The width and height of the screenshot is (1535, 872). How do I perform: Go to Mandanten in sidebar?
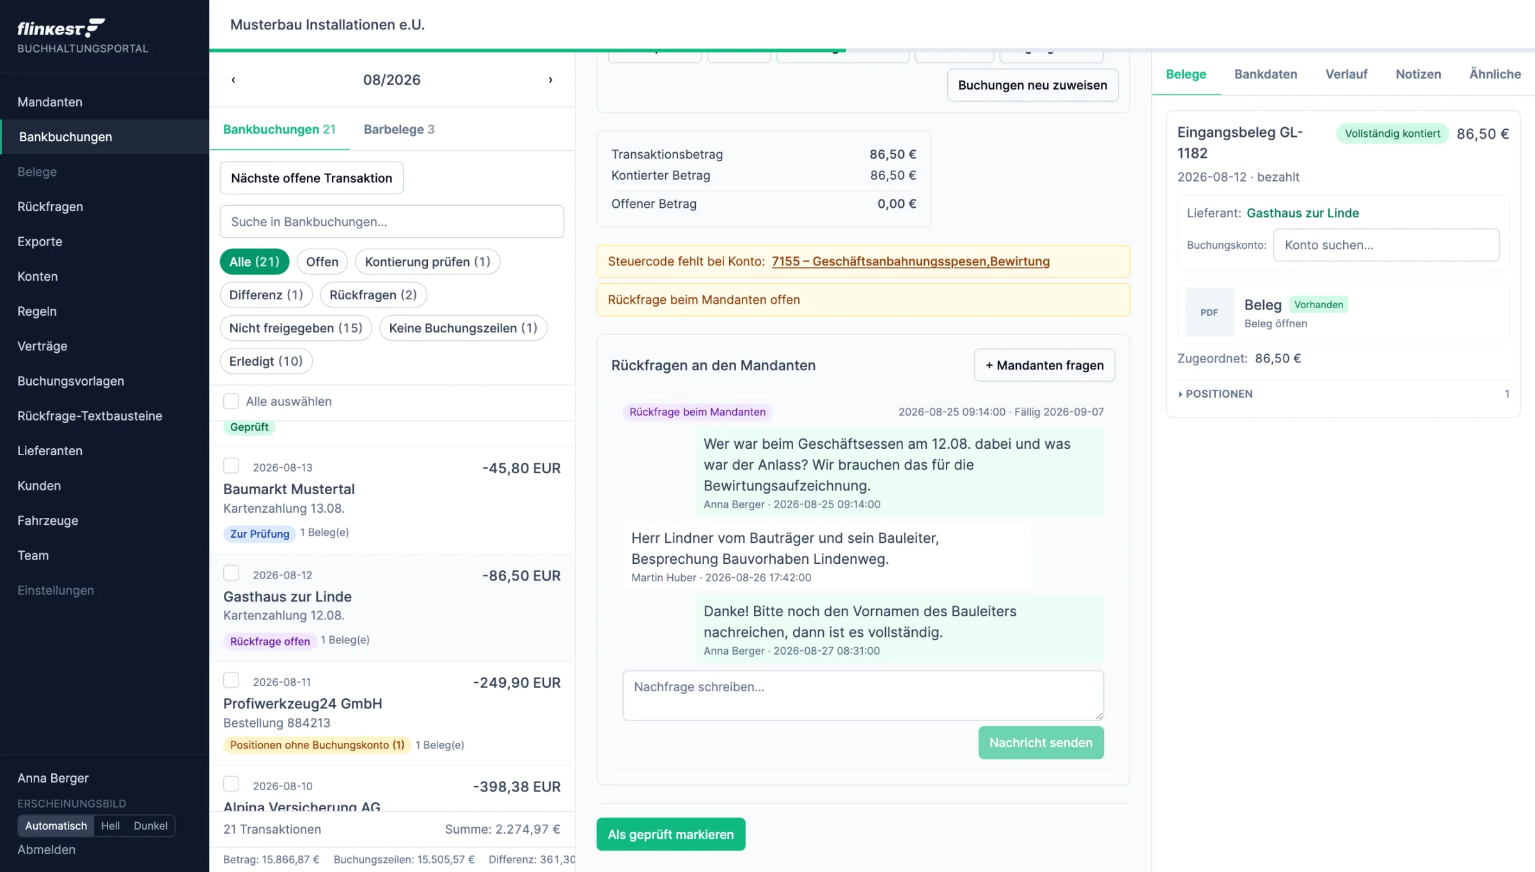(x=105, y=102)
